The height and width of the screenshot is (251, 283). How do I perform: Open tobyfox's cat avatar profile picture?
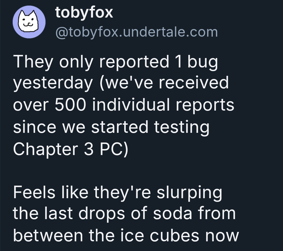(x=29, y=22)
